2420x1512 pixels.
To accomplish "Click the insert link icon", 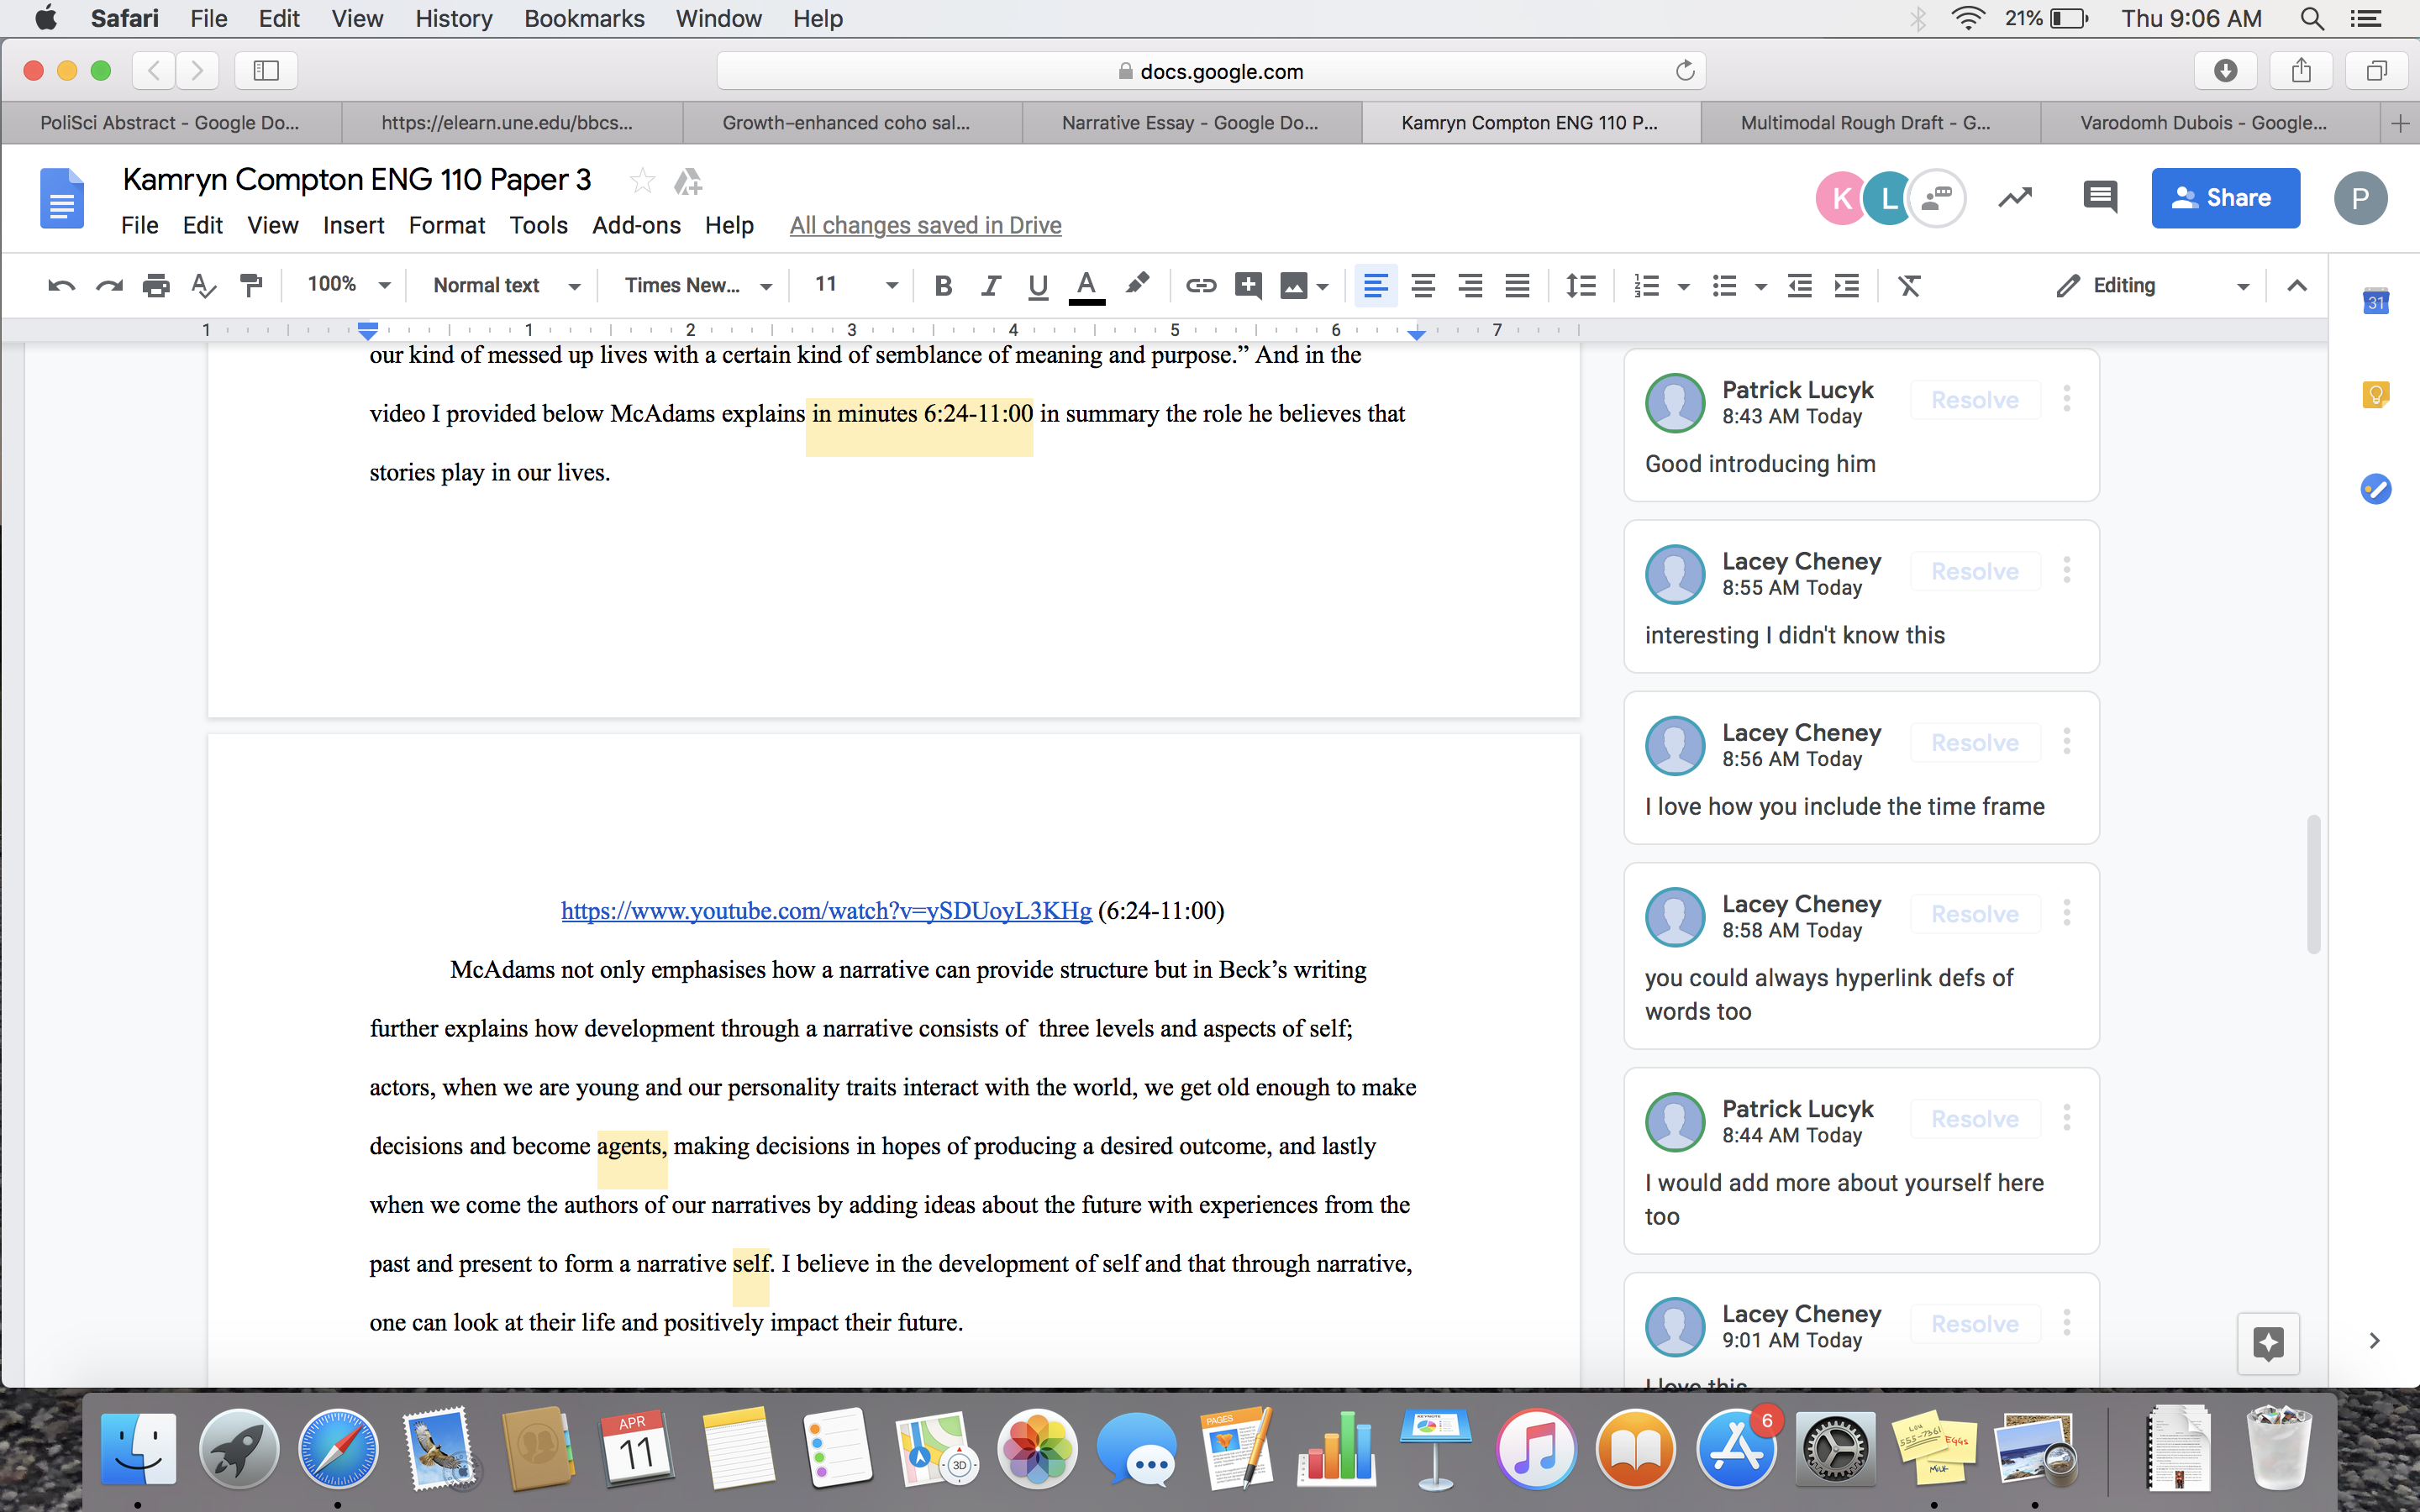I will pos(1200,286).
